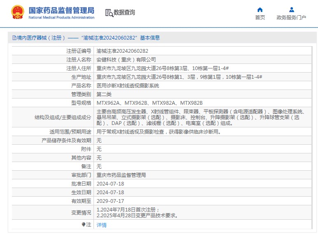Open the 政务服务门户 text link
The image size is (318, 235).
tap(291, 18)
